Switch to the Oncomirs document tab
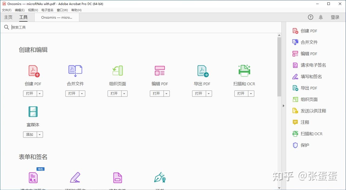The width and height of the screenshot is (346, 190). coord(57,17)
